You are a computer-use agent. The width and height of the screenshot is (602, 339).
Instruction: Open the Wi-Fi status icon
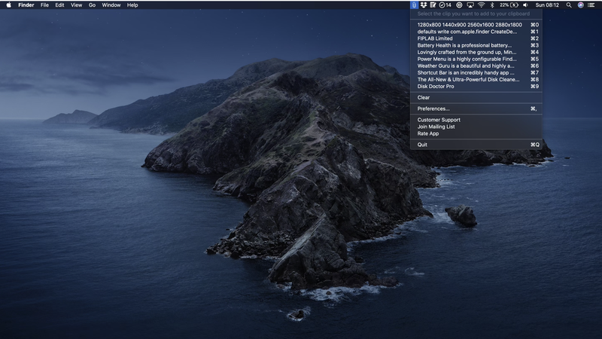(x=481, y=5)
